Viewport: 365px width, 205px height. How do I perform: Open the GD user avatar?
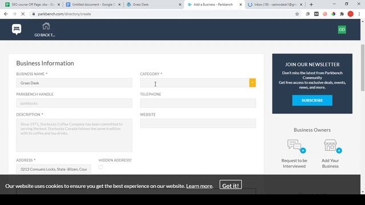point(342,30)
